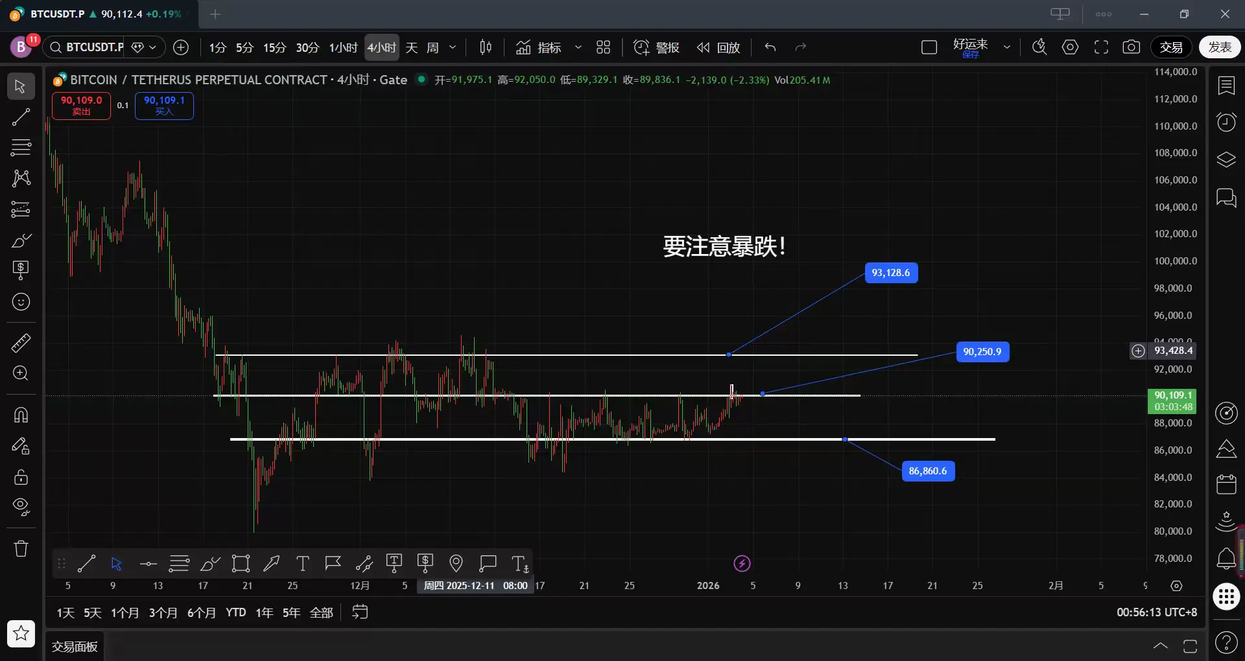Image resolution: width=1245 pixels, height=661 pixels.
Task: Open the chat messages panel
Action: (x=1226, y=197)
